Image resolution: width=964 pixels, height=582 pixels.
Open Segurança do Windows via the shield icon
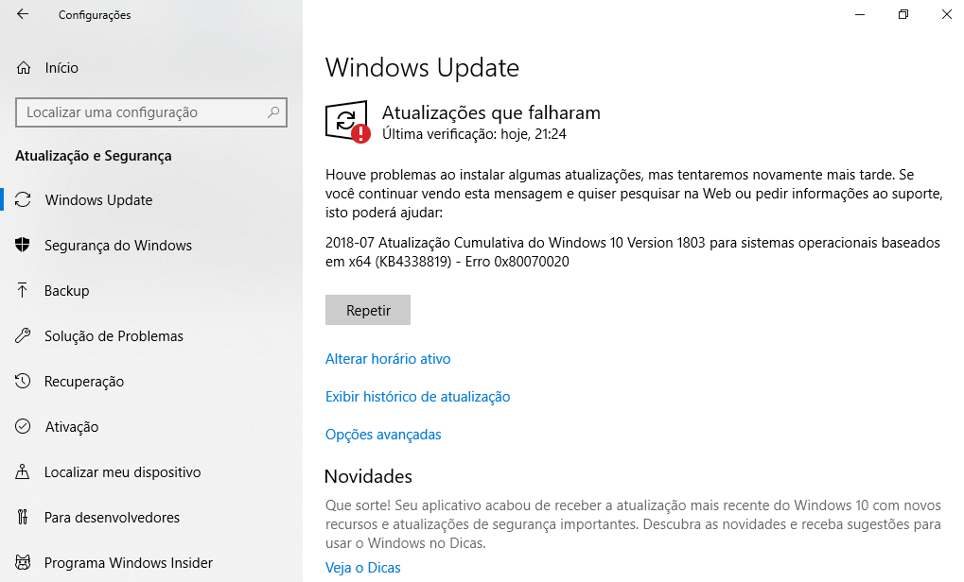(x=23, y=245)
